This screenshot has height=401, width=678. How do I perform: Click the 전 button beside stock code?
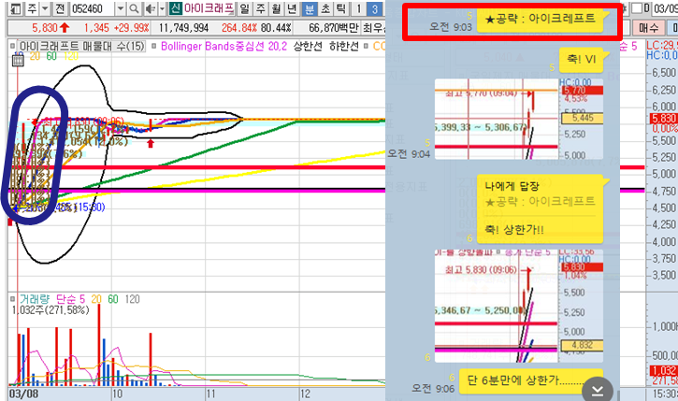coord(60,8)
